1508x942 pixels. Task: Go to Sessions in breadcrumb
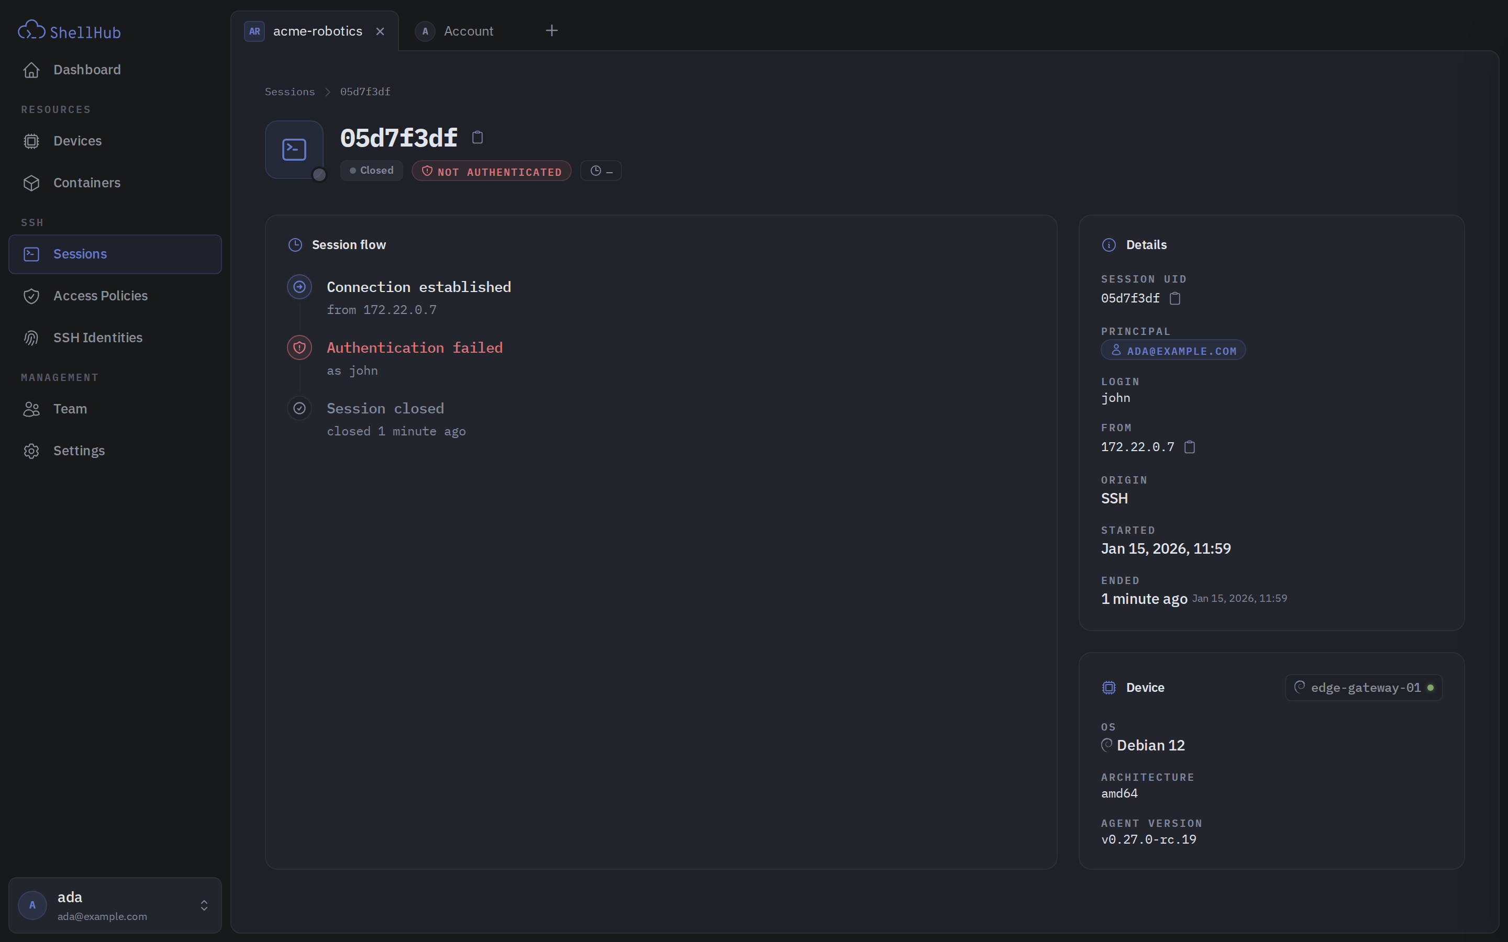(290, 92)
